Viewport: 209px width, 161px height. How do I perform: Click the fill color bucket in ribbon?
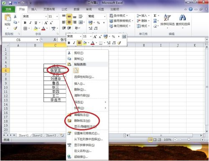35,29
